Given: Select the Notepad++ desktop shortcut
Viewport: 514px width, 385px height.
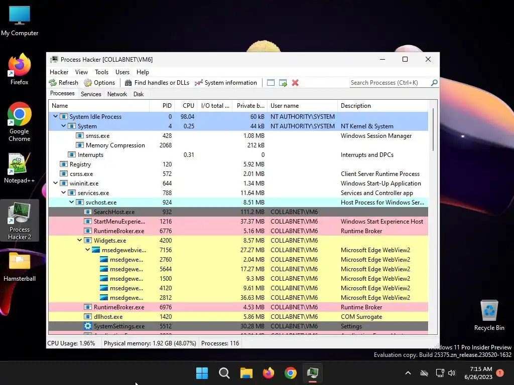Looking at the screenshot, I should click(x=20, y=167).
